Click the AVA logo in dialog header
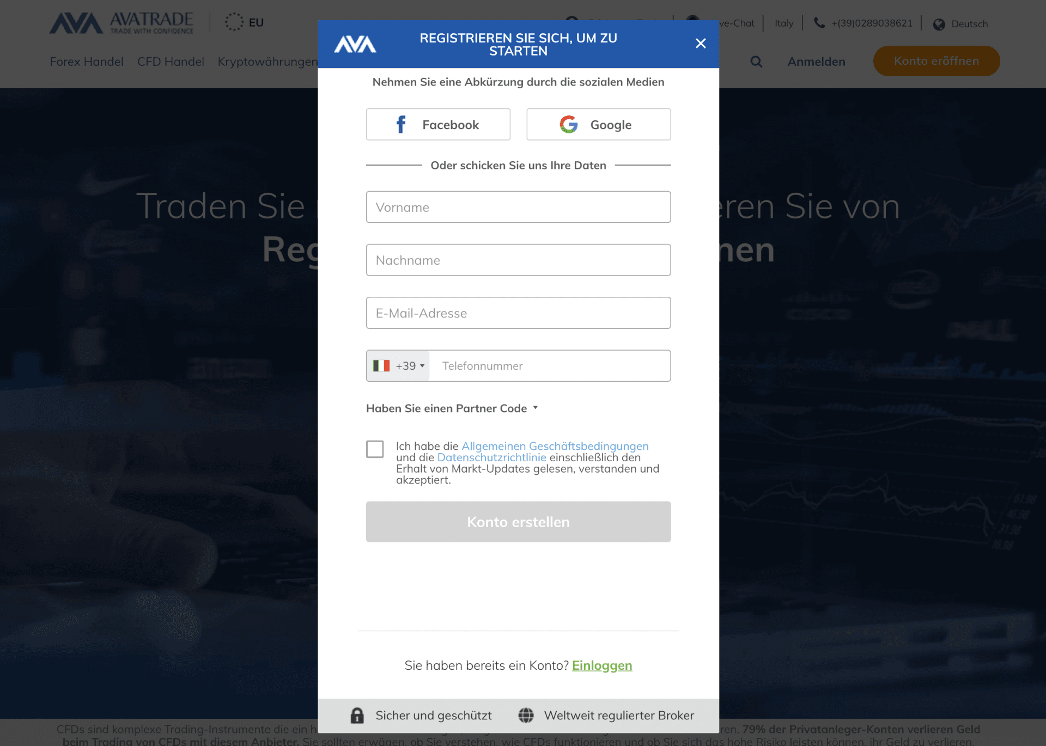 (355, 44)
